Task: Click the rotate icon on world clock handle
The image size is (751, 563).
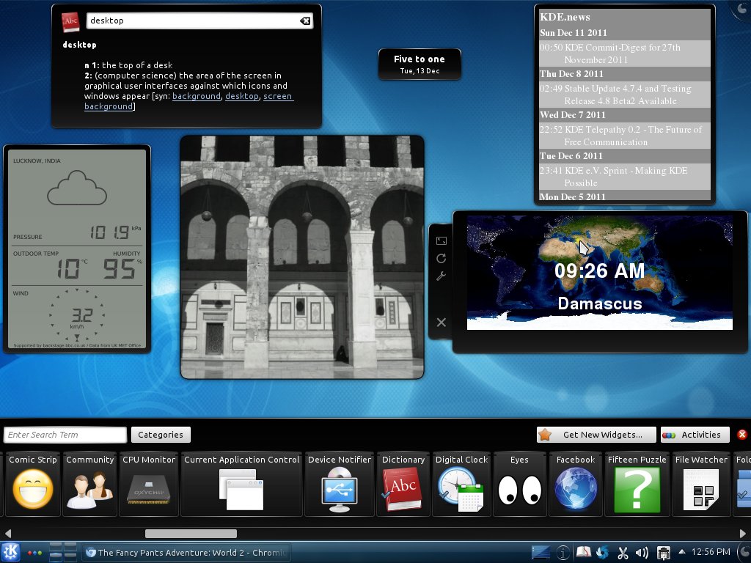Action: (x=441, y=259)
